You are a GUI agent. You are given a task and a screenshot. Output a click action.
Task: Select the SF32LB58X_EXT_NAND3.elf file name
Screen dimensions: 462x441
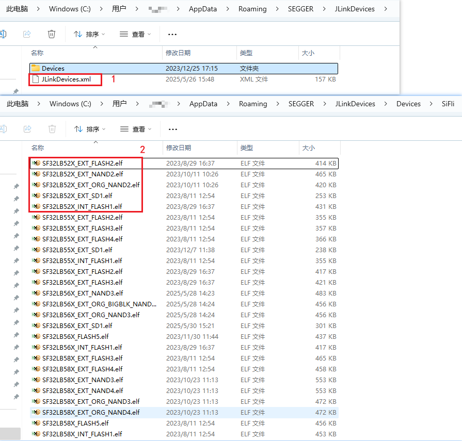(x=83, y=380)
